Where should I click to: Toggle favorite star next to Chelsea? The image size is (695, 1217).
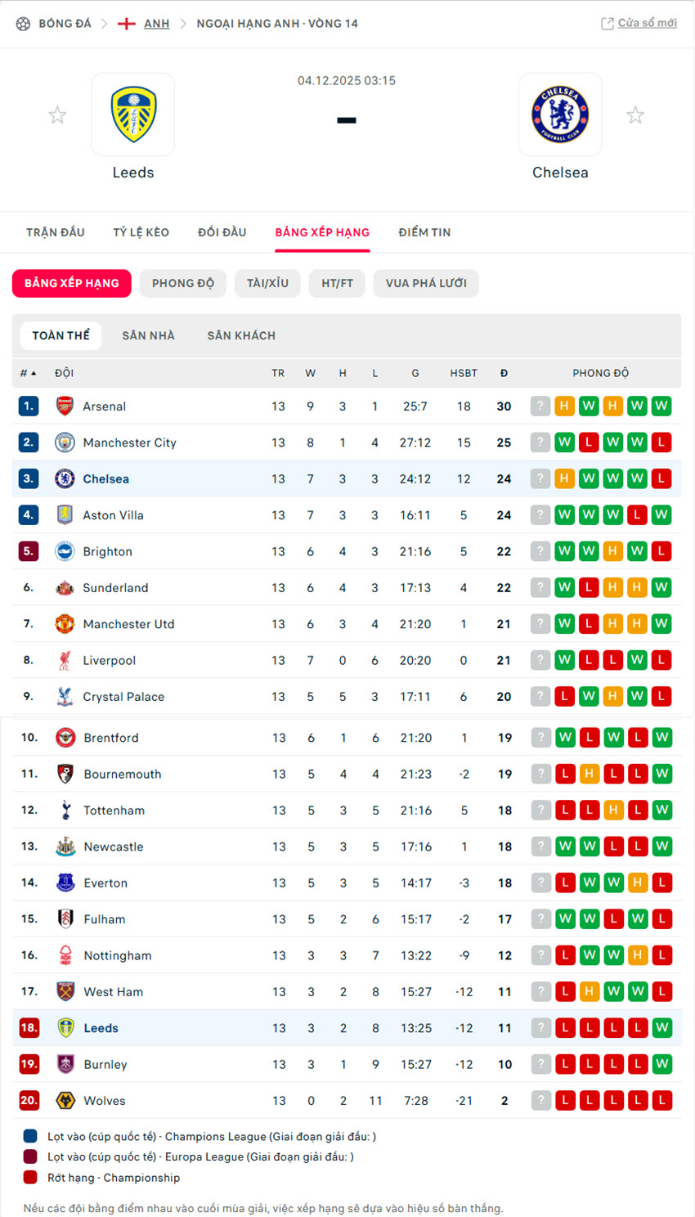coord(635,115)
